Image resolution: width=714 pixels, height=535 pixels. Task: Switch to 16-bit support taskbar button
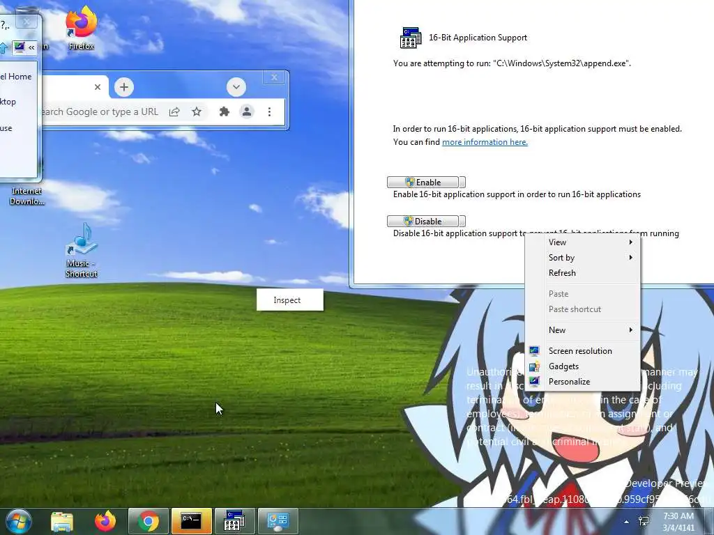[234, 521]
